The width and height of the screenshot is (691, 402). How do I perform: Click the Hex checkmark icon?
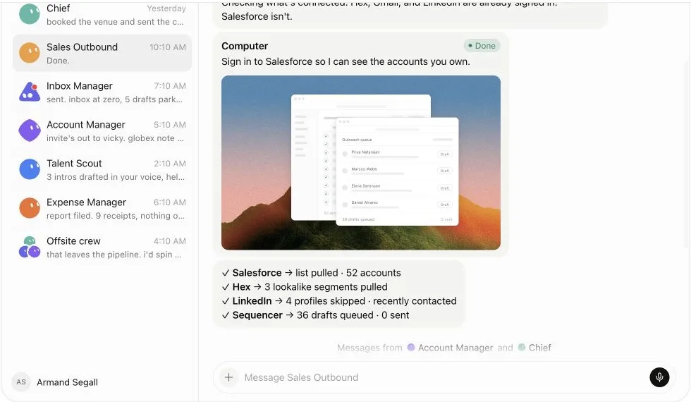pyautogui.click(x=226, y=287)
